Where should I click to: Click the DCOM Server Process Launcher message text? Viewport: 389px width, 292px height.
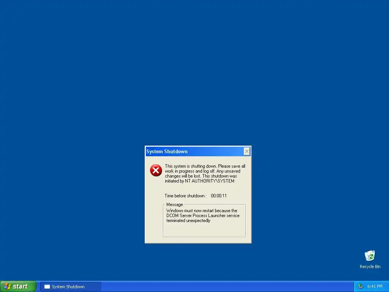point(203,216)
